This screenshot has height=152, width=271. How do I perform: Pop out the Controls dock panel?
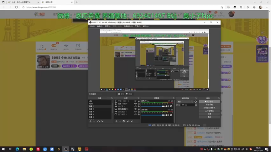click(x=219, y=98)
